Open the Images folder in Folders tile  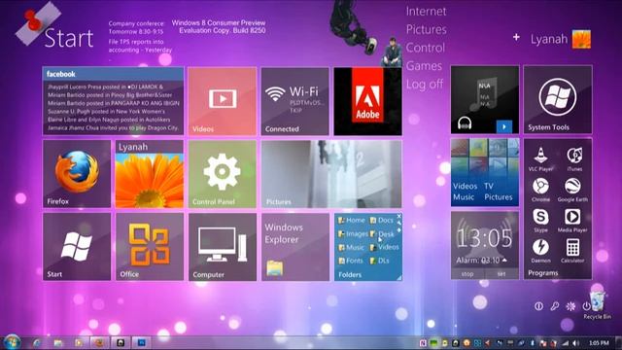click(x=353, y=234)
